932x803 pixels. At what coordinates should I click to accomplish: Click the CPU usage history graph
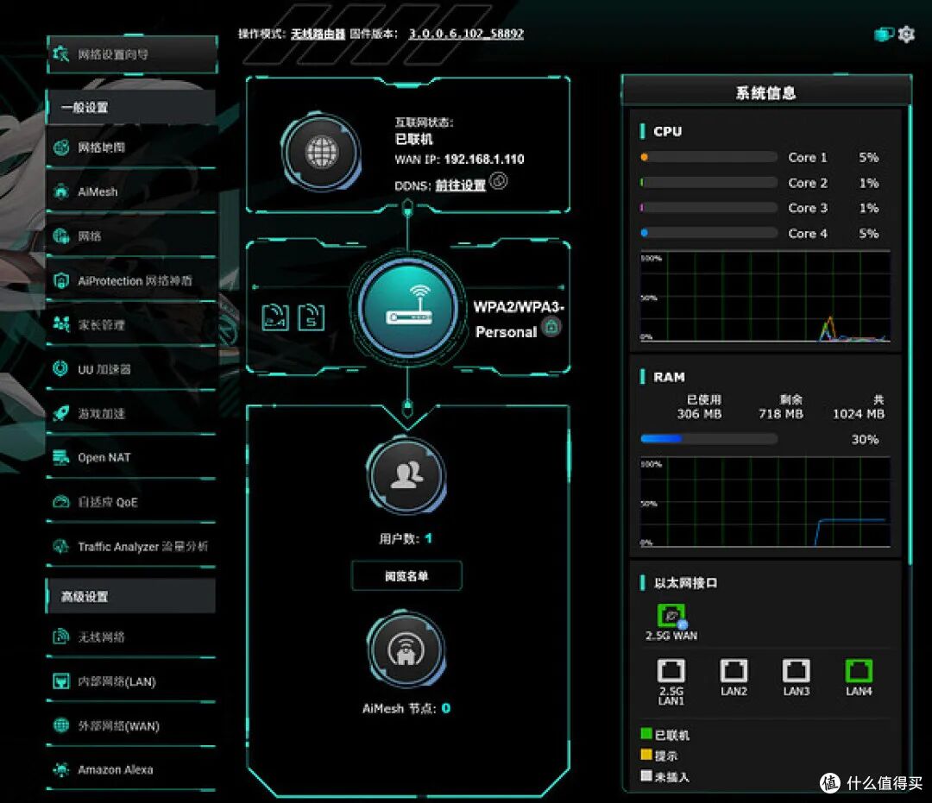[x=765, y=297]
